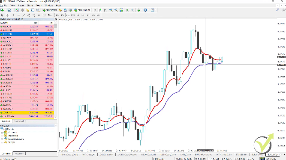Viewport: 286px width, 160px height.
Task: Select the Horizontal Line drawing tool
Action: (x=18, y=15)
